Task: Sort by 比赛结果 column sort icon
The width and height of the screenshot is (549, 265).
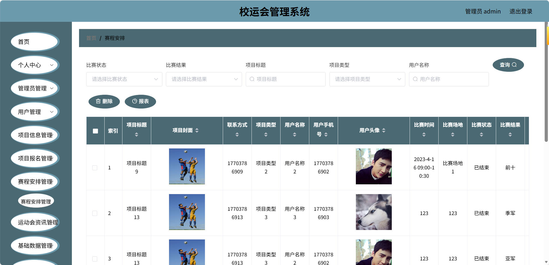Action: (510, 134)
